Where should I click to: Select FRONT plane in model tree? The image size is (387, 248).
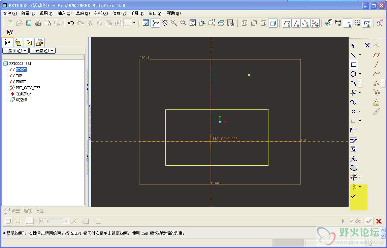click(21, 82)
